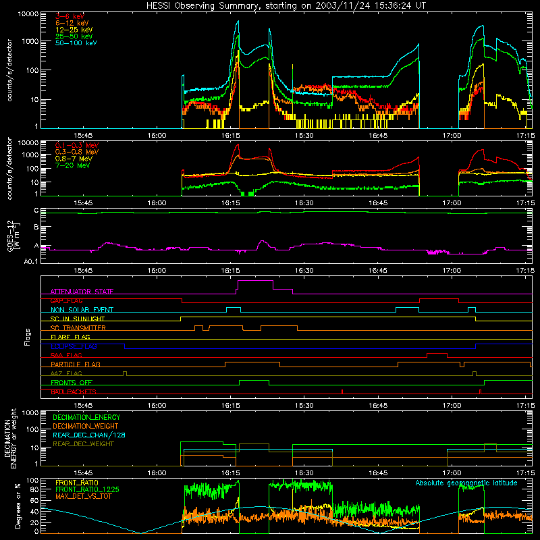The width and height of the screenshot is (540, 540).
Task: Click the Flags panel axis label
Action: coord(28,337)
